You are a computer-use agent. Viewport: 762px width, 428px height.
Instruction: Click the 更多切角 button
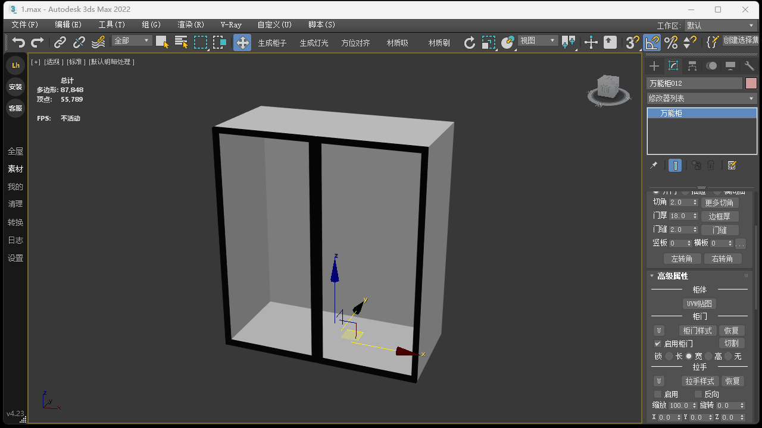719,203
